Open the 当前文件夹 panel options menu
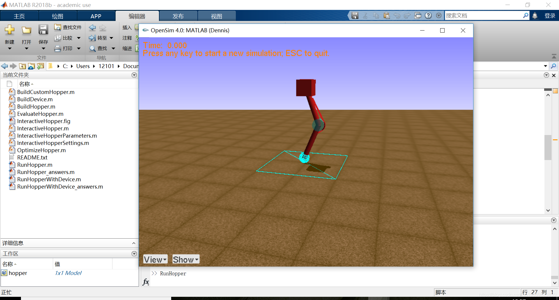This screenshot has height=300, width=559. pos(134,75)
